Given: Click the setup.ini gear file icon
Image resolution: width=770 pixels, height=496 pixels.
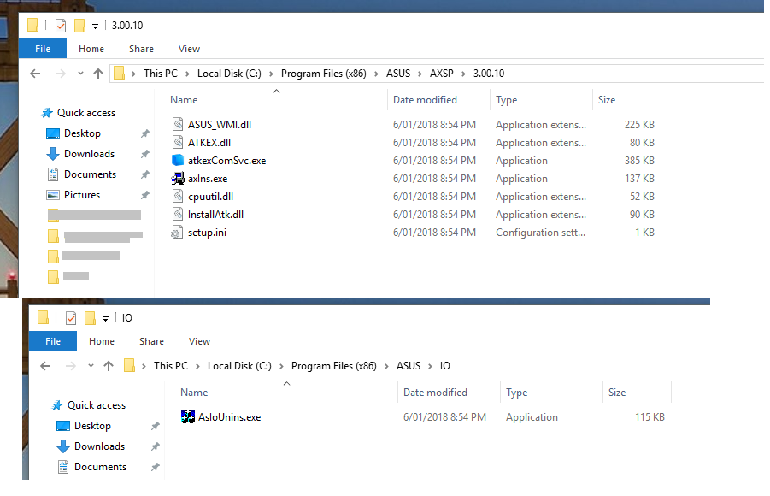Looking at the screenshot, I should pyautogui.click(x=177, y=233).
